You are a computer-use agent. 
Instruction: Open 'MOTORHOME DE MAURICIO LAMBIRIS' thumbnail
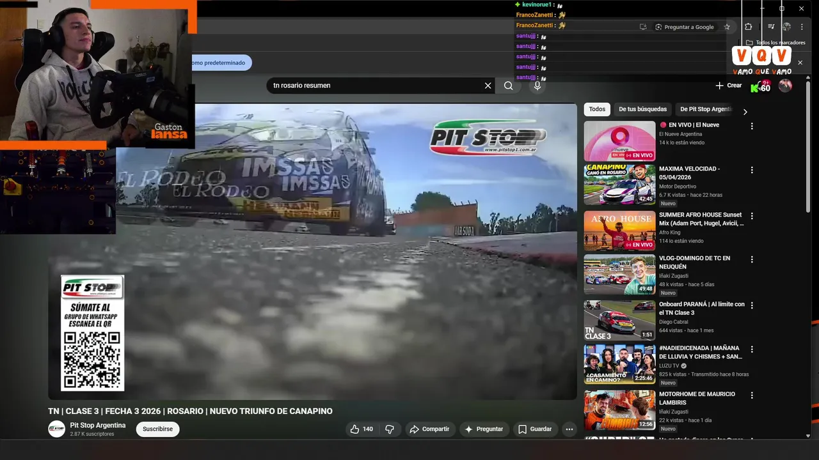(619, 410)
